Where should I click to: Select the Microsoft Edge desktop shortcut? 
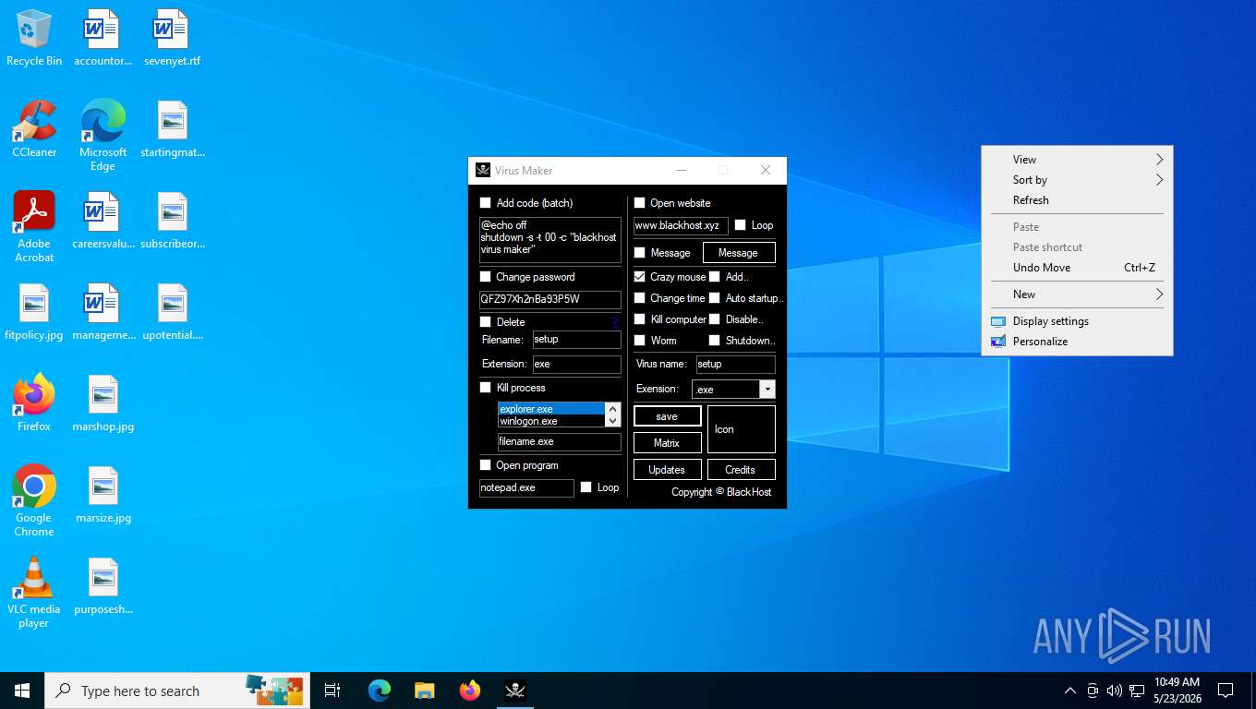pyautogui.click(x=103, y=136)
